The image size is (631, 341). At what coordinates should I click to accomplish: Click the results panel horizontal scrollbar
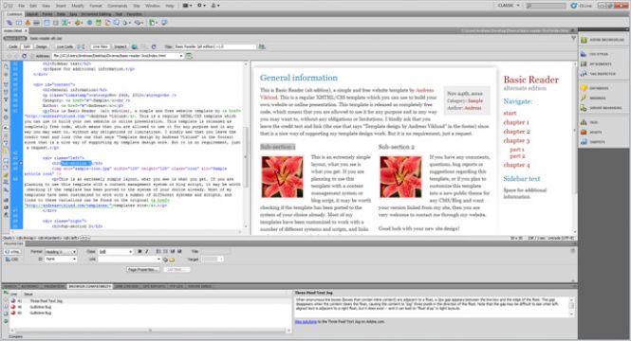pyautogui.click(x=150, y=331)
